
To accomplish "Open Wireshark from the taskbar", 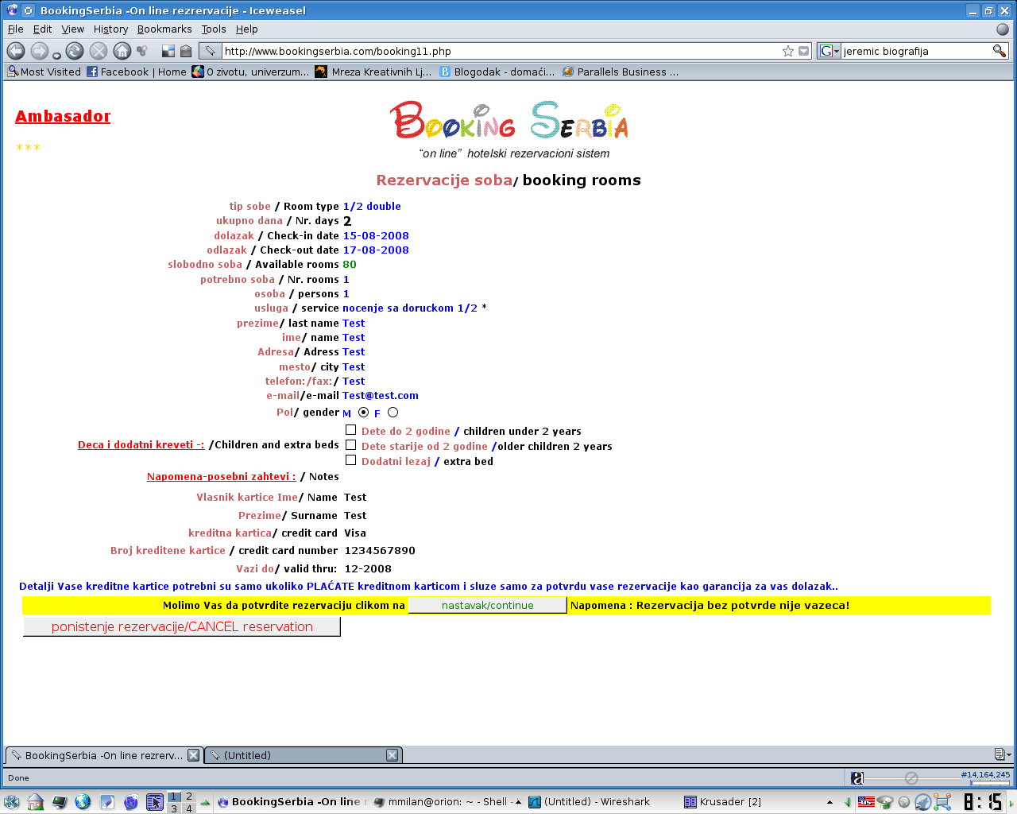I will point(590,802).
